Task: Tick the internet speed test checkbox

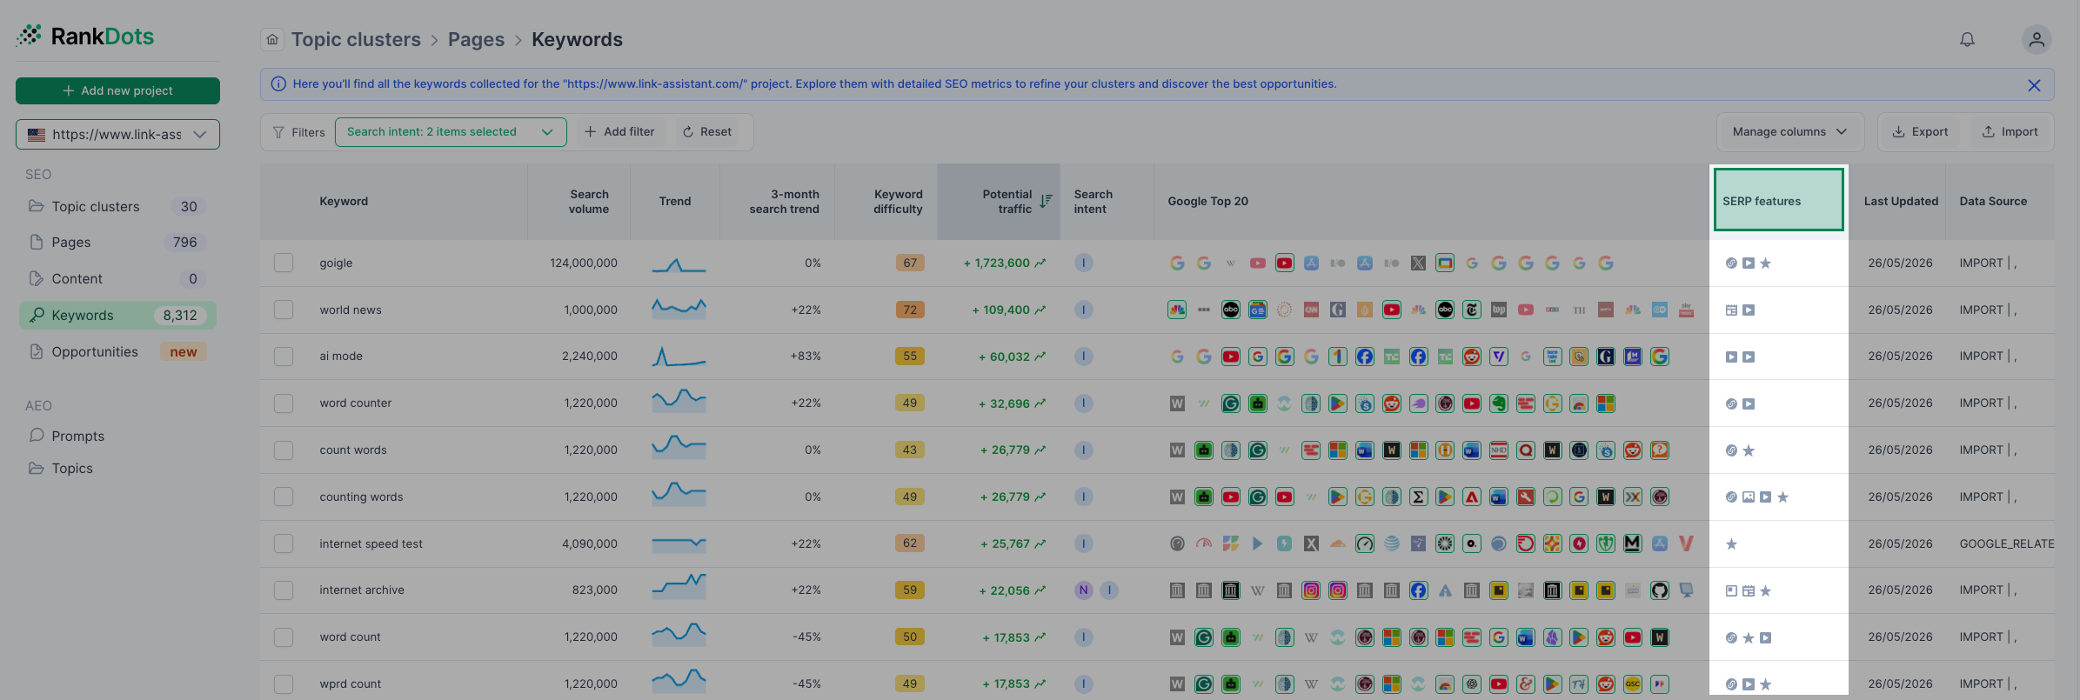Action: click(x=284, y=543)
